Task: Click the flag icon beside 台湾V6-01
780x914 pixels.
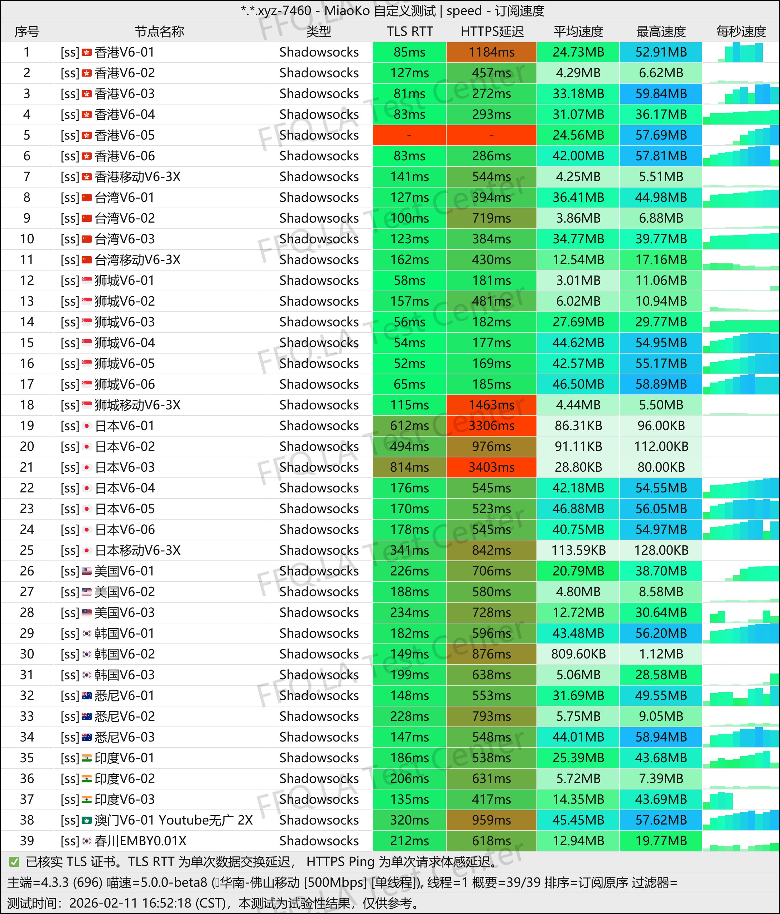Action: (87, 198)
